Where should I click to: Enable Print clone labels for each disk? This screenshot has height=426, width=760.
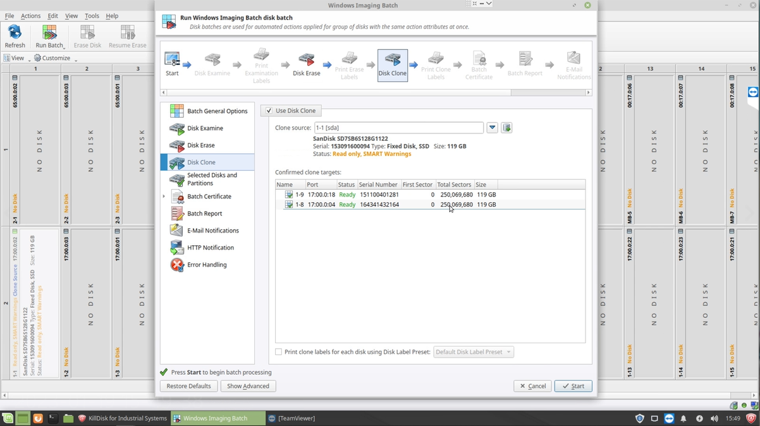point(278,352)
